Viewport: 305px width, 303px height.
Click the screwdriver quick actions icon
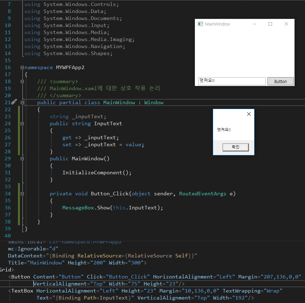coord(14,102)
